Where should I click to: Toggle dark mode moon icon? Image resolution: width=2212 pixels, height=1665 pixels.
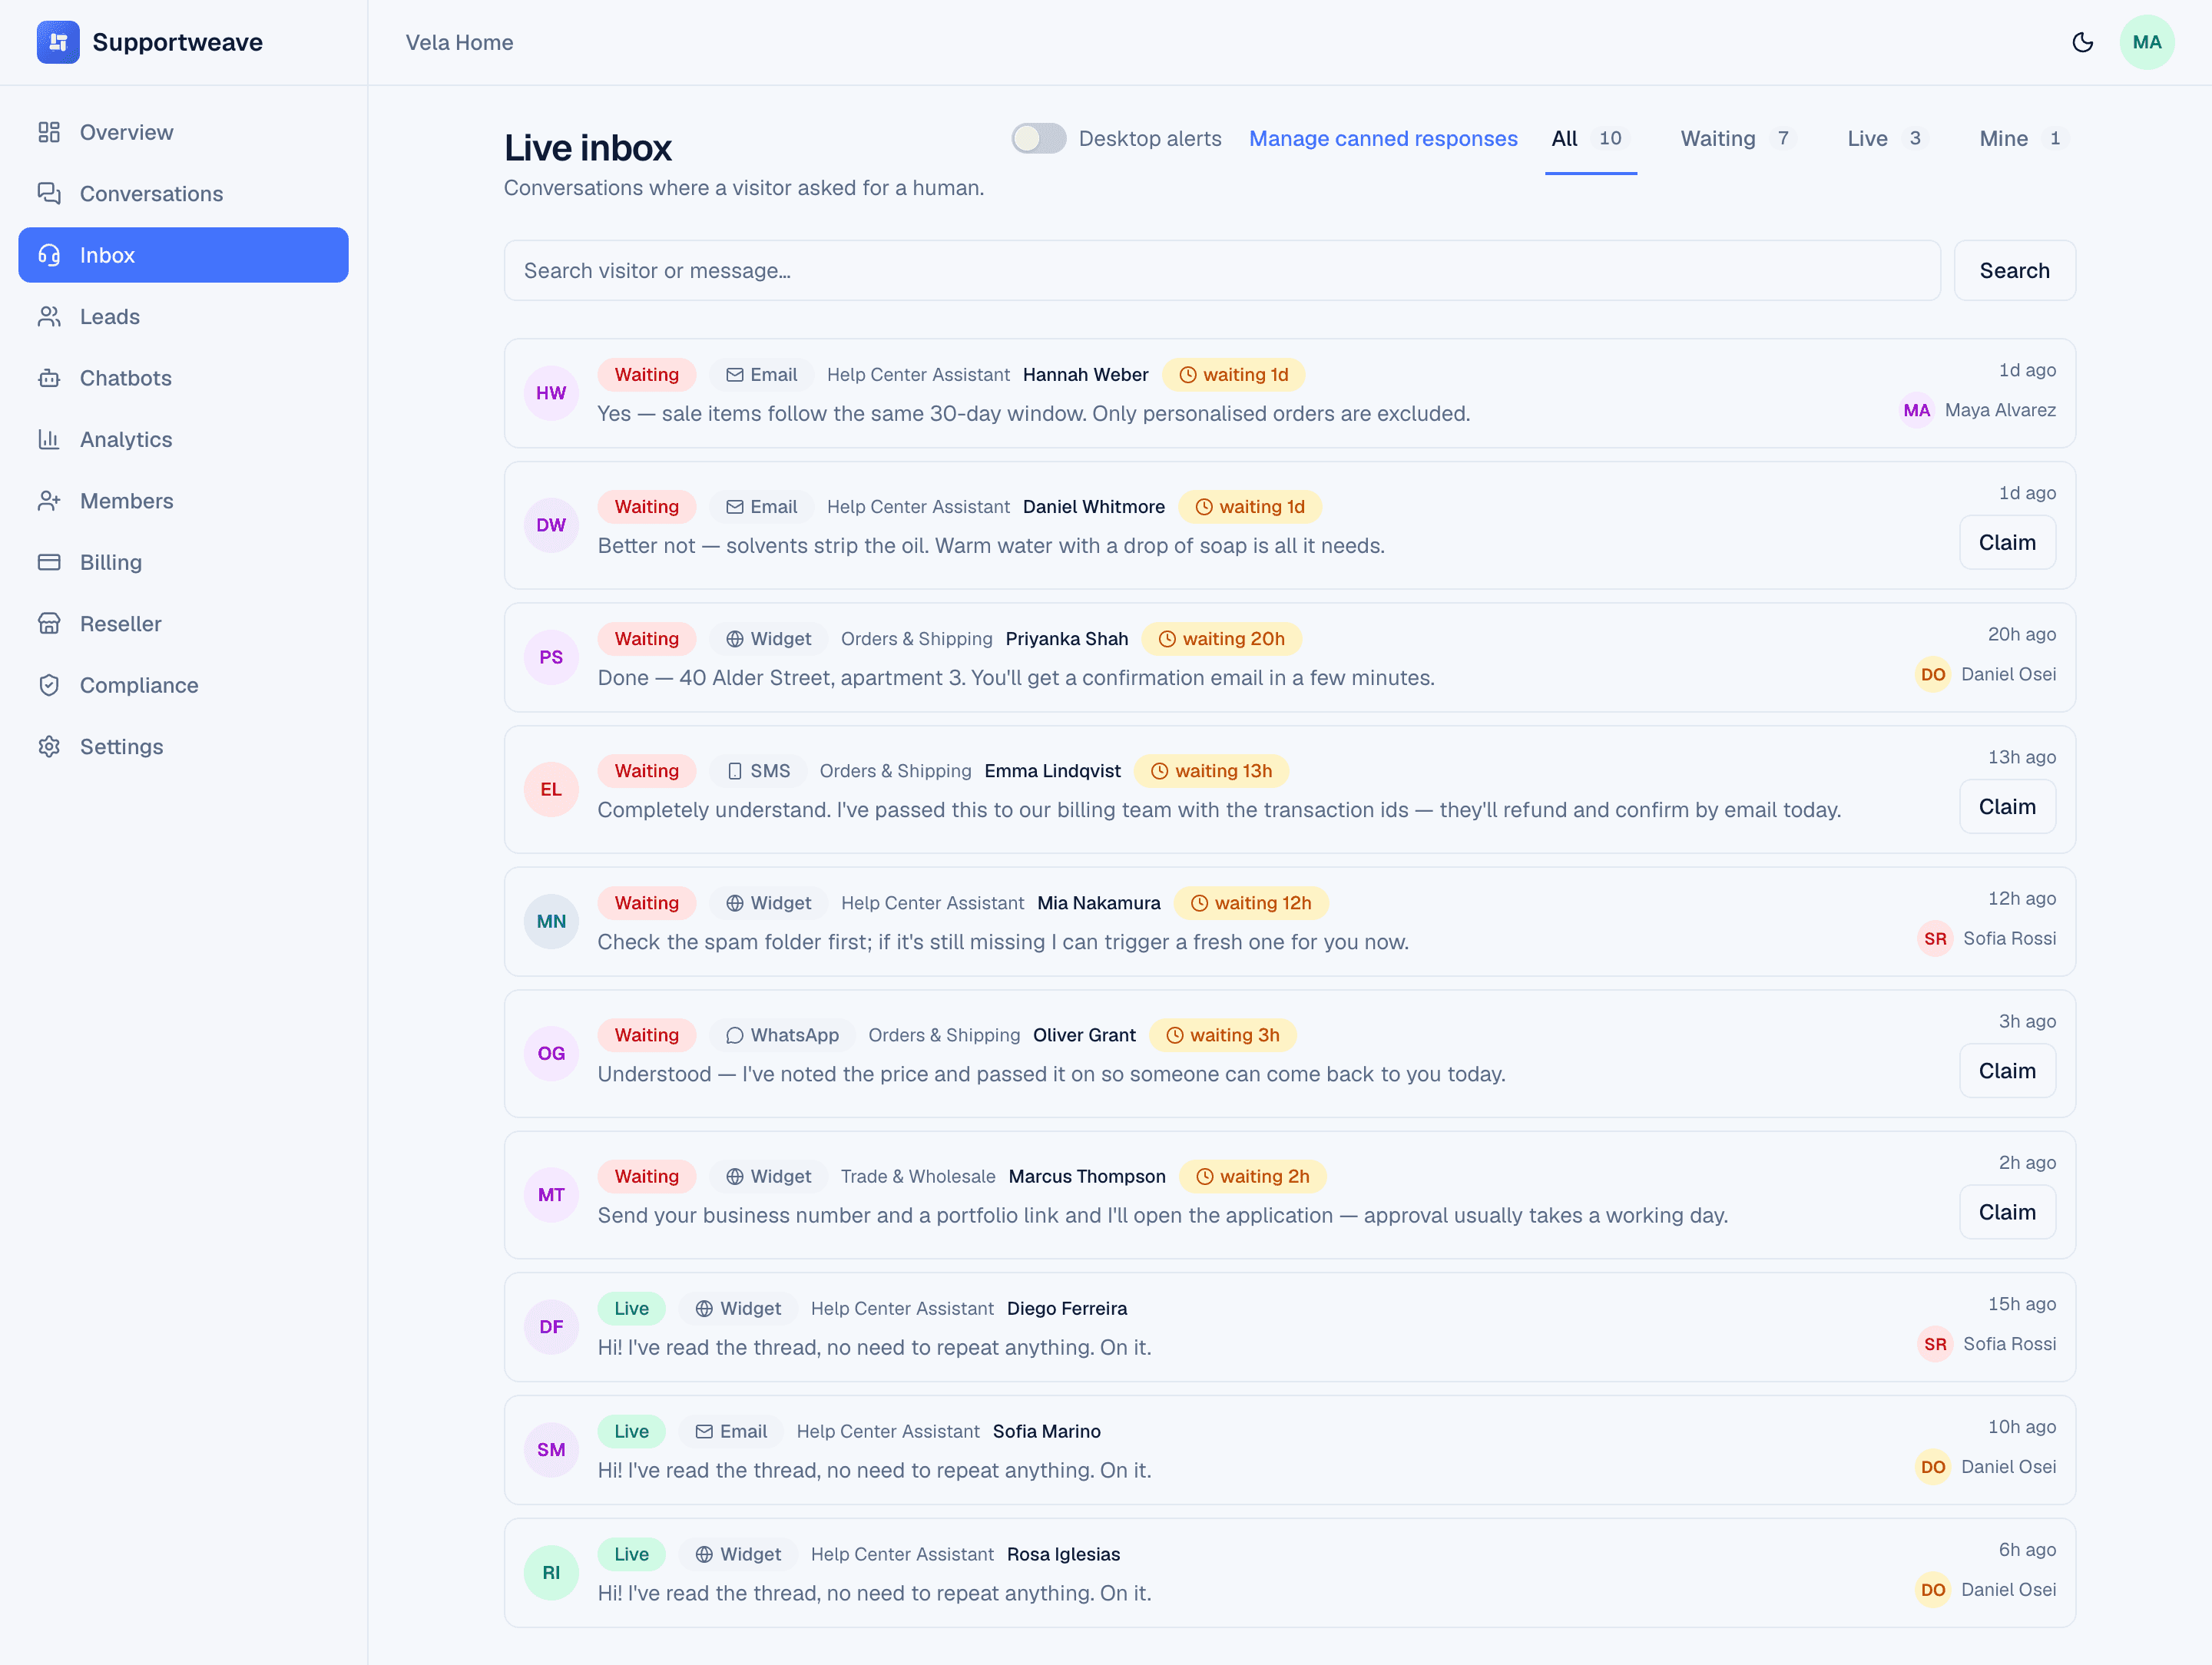click(x=2082, y=42)
